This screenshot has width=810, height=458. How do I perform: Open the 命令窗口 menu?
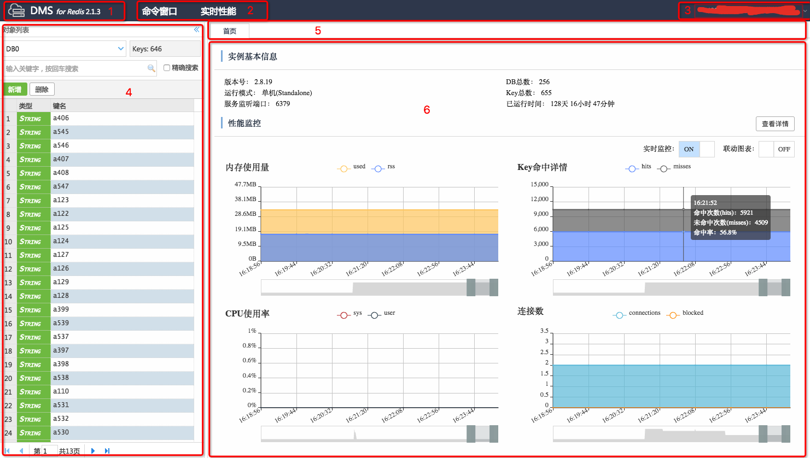coord(159,11)
